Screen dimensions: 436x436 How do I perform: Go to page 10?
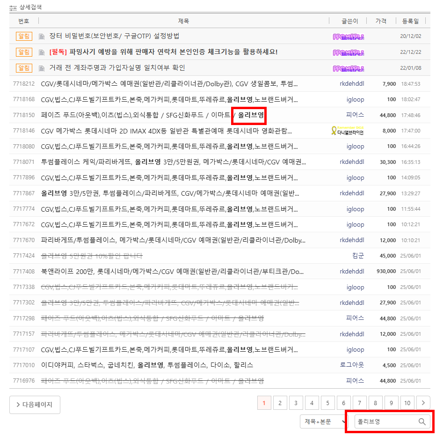point(407,403)
